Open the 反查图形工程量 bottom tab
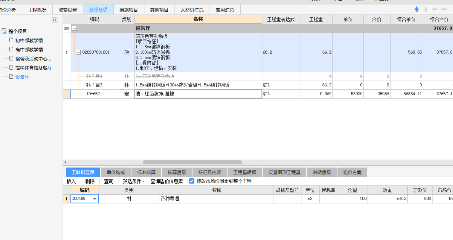The height and width of the screenshot is (240, 453). coord(284,172)
